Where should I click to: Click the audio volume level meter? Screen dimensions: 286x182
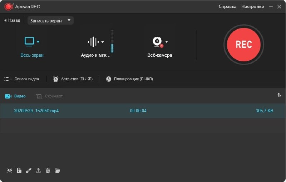pyautogui.click(x=112, y=41)
